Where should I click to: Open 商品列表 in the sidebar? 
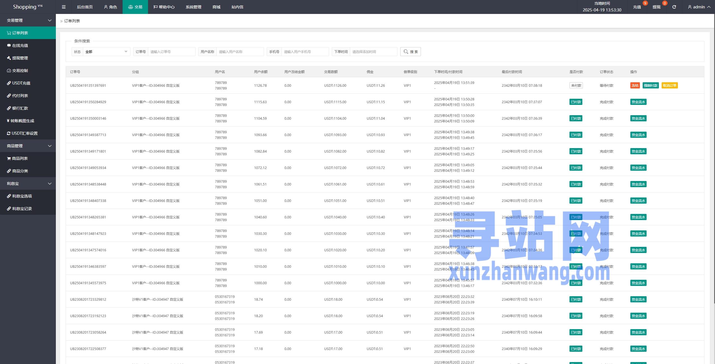(x=28, y=158)
